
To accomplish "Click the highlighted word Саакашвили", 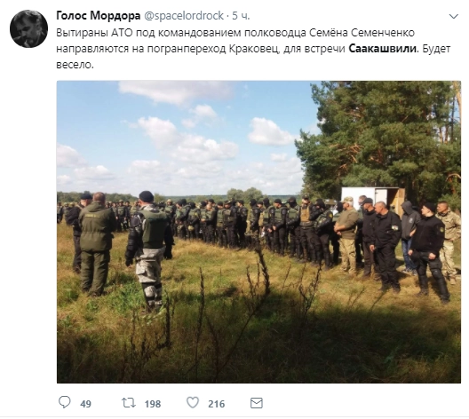I will (383, 49).
